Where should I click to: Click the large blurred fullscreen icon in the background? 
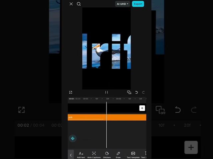[21, 110]
